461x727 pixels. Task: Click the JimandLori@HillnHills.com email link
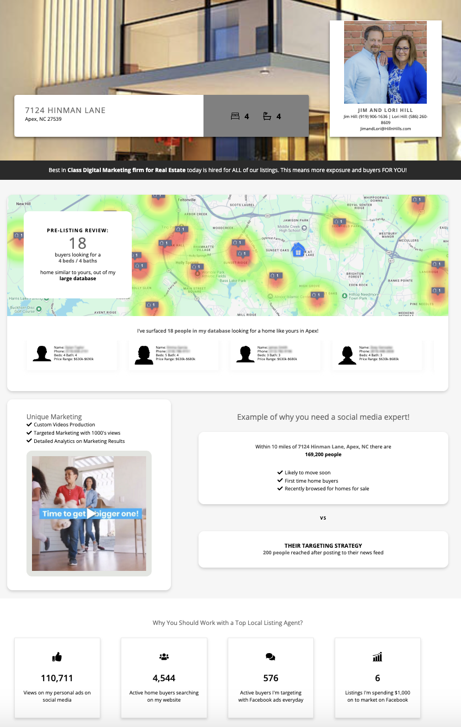tap(385, 129)
